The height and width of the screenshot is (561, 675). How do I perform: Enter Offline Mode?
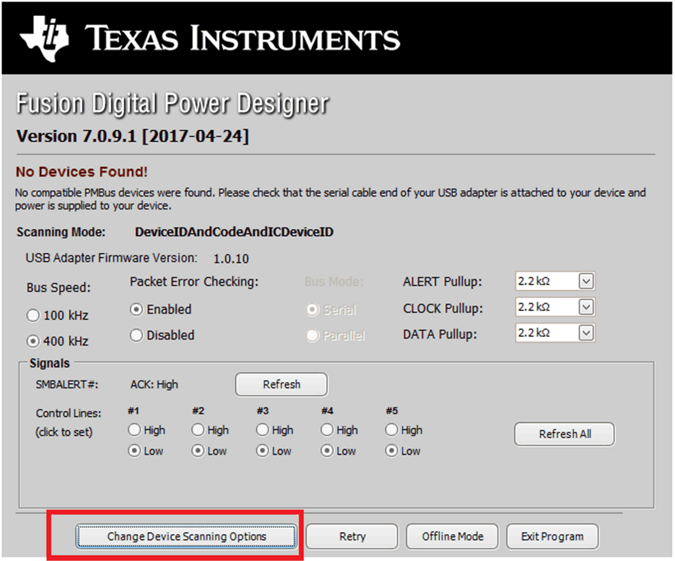click(452, 536)
